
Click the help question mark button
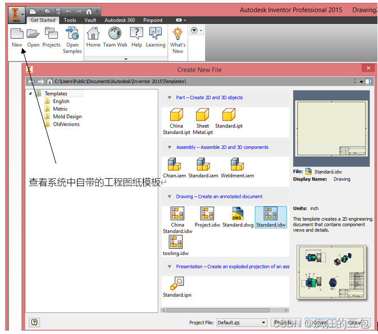coord(34,322)
